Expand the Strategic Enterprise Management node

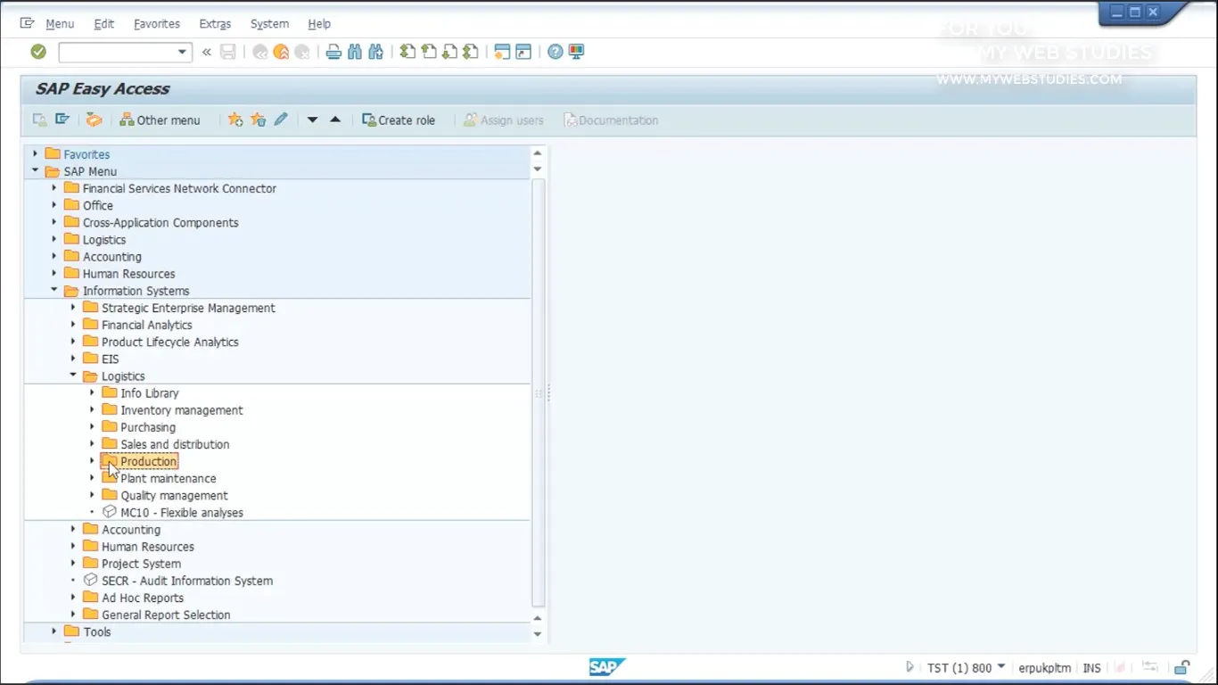click(73, 308)
